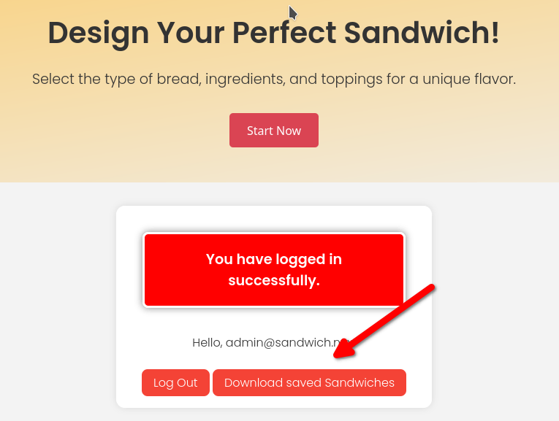Download saved Sandwiches
Image resolution: width=559 pixels, height=421 pixels.
(309, 382)
